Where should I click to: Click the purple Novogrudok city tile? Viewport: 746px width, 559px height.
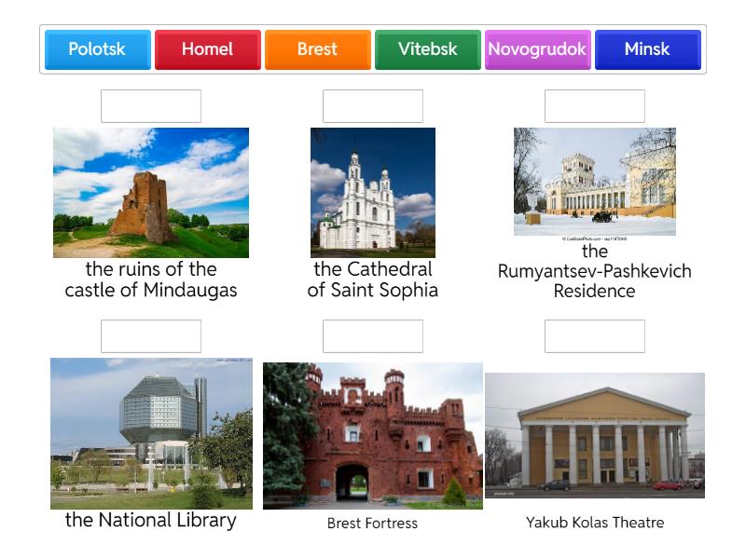pyautogui.click(x=537, y=49)
